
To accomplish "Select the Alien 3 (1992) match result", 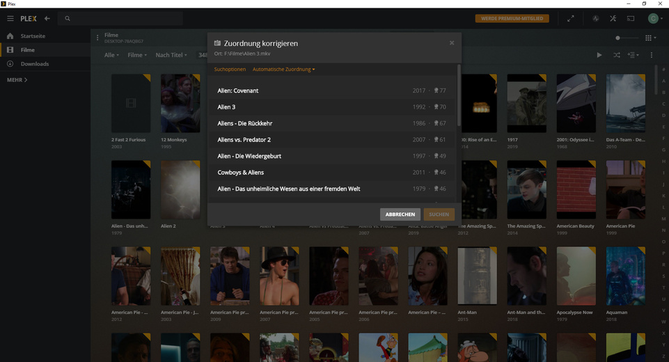I will click(x=331, y=107).
